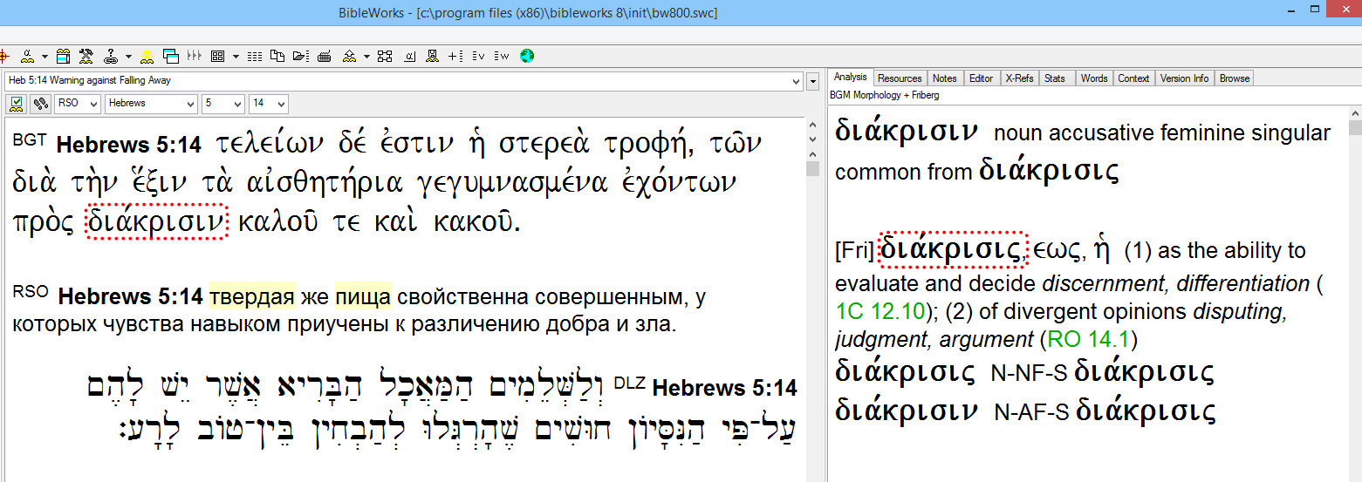The image size is (1362, 482).
Task: Open dropdown arrow next to four-pane grid icon
Action: (236, 57)
